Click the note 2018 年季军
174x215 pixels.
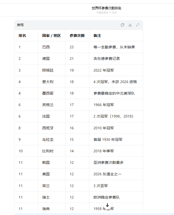coord(104,151)
